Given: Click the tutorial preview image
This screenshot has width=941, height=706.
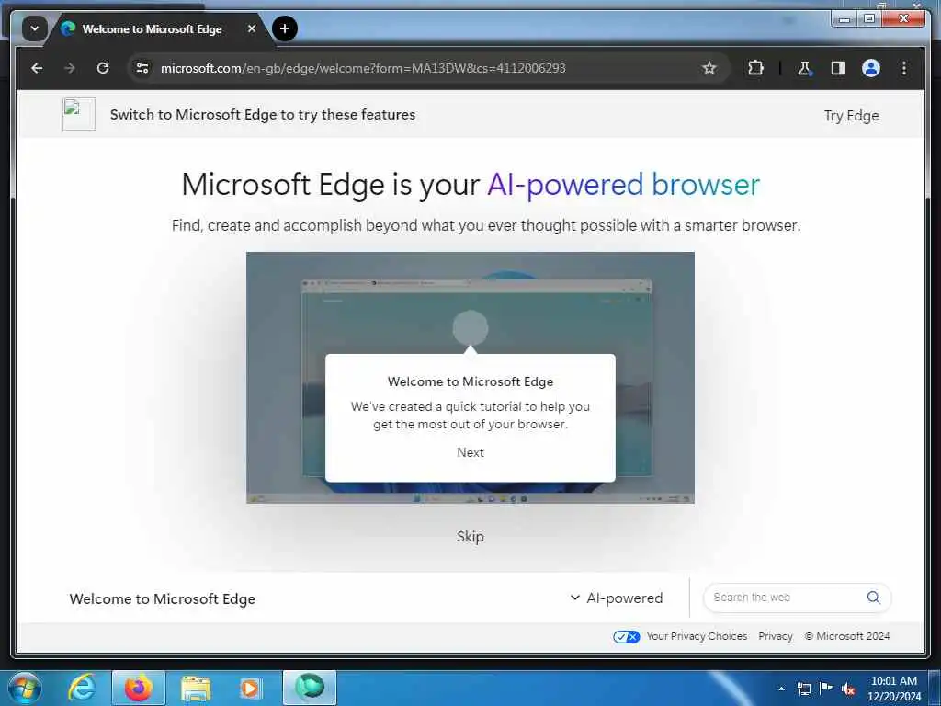Looking at the screenshot, I should (470, 378).
